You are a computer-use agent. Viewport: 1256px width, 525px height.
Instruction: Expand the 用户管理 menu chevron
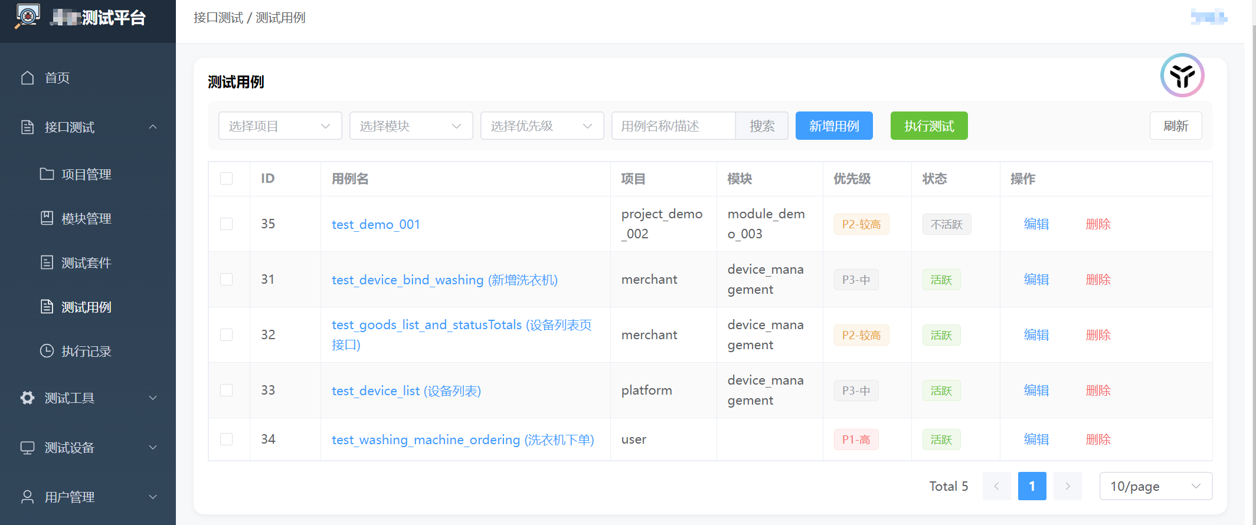pyautogui.click(x=153, y=497)
